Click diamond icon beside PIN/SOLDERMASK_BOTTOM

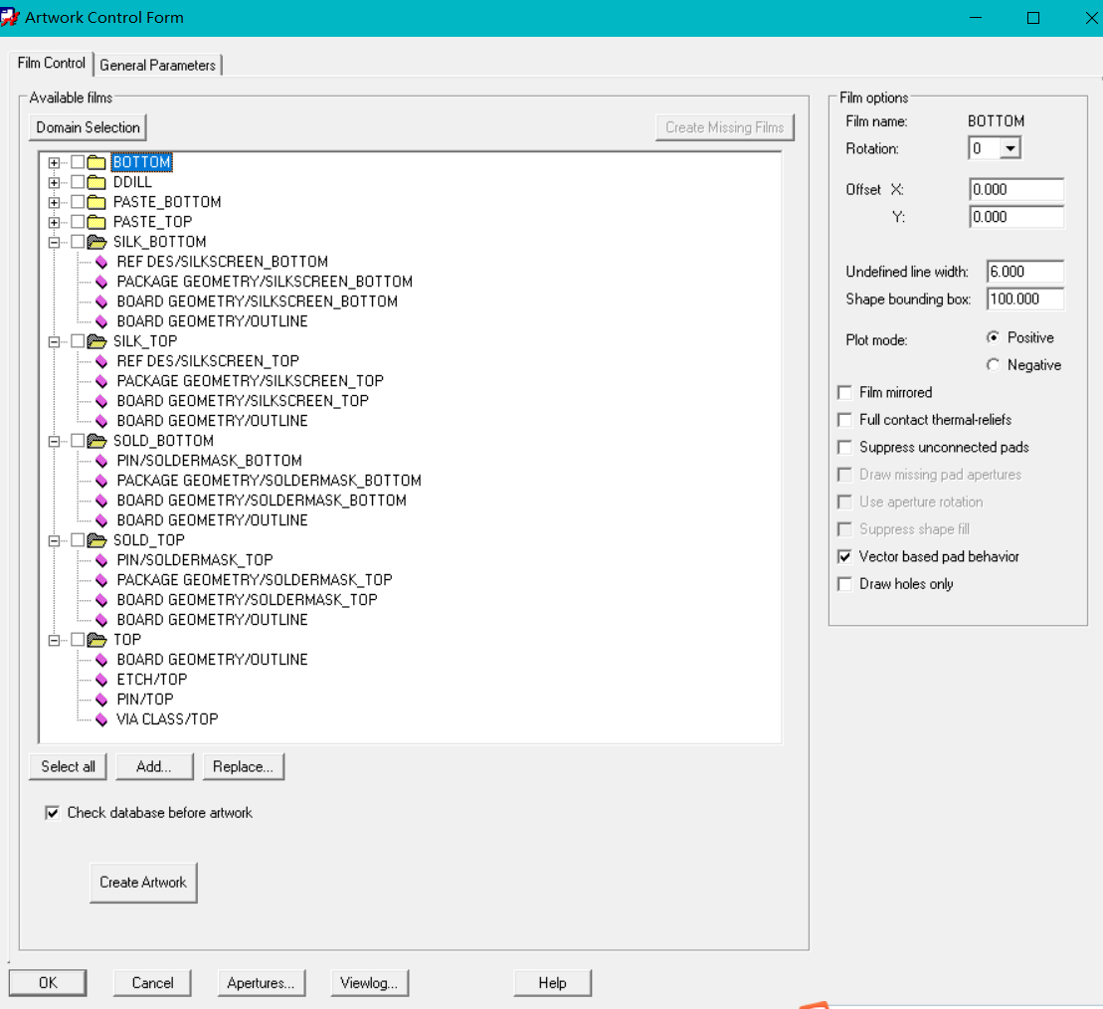(x=102, y=461)
